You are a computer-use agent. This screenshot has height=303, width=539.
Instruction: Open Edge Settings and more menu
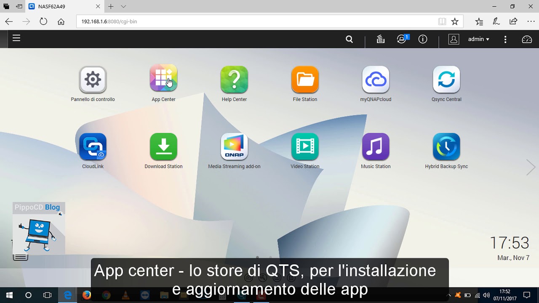tap(531, 21)
